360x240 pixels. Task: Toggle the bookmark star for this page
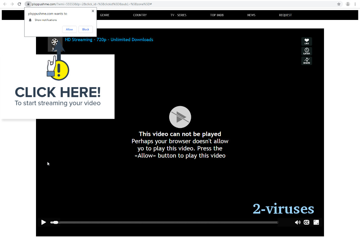click(339, 4)
